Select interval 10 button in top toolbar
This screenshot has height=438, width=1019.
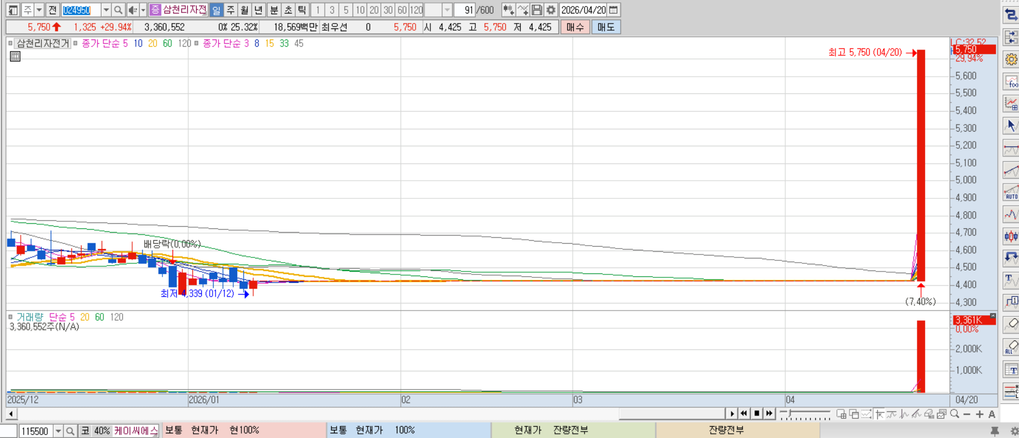[x=360, y=10]
